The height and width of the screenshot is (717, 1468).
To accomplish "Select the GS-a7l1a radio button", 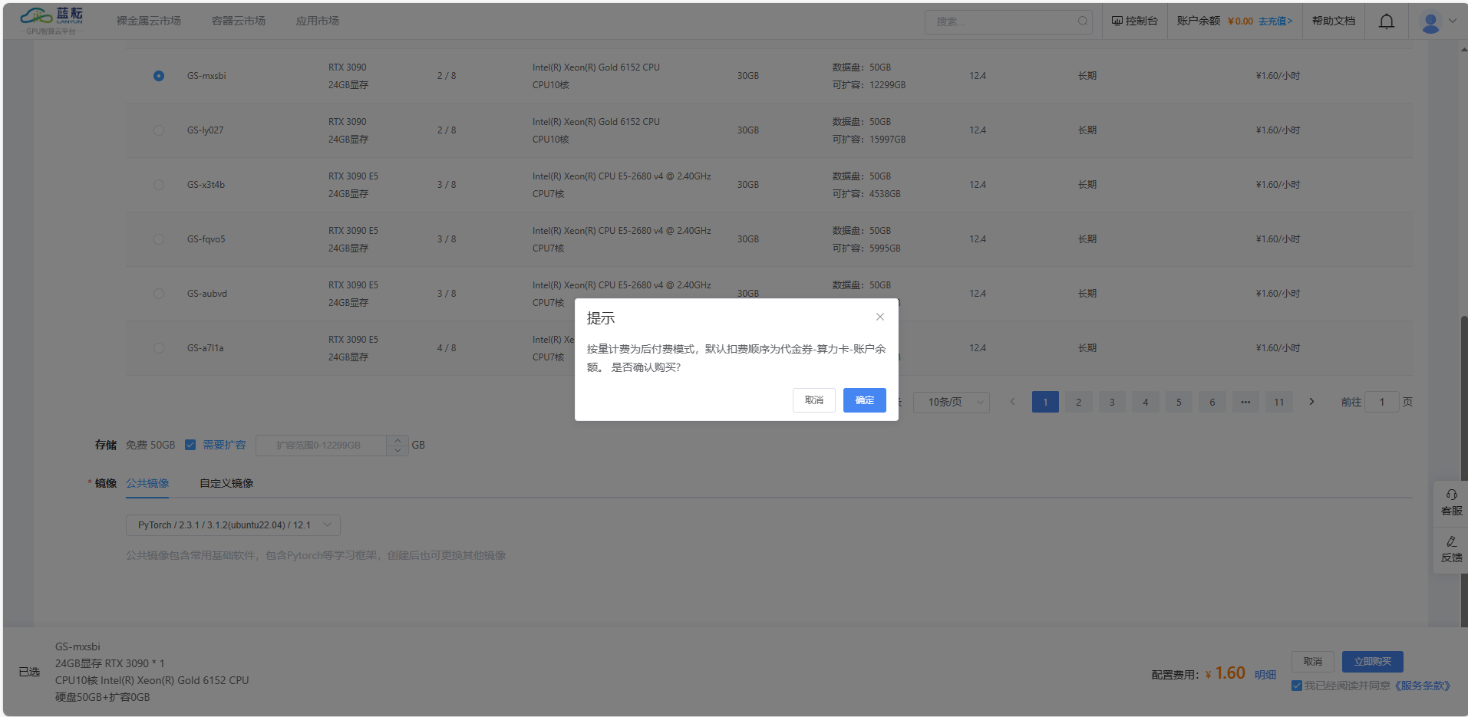I will (x=159, y=348).
